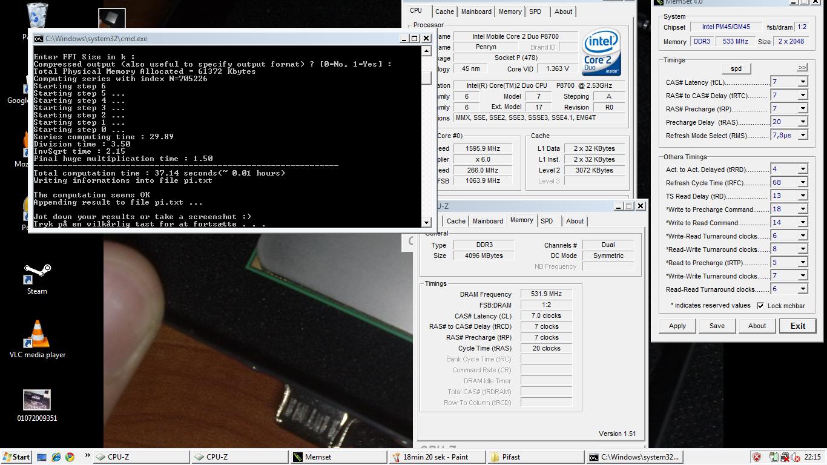Click the DRAM Frequency 531.9 MHz value
This screenshot has width=827, height=465.
coord(547,294)
